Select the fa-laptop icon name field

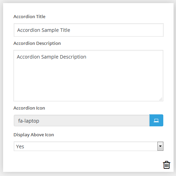[x=81, y=121]
